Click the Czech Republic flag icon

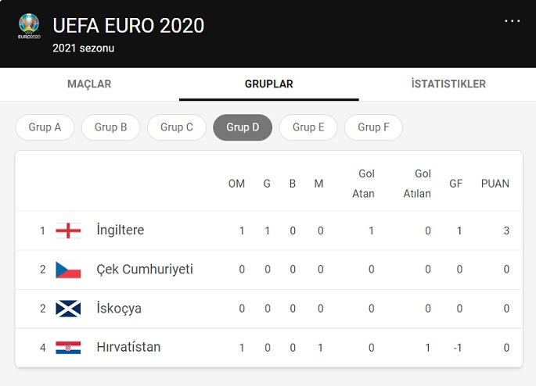pyautogui.click(x=68, y=270)
